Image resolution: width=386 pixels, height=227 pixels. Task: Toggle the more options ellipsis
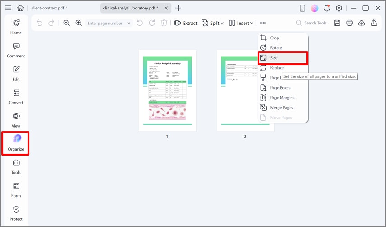[x=263, y=23]
